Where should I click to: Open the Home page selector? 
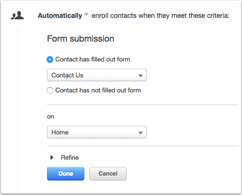coord(97,132)
